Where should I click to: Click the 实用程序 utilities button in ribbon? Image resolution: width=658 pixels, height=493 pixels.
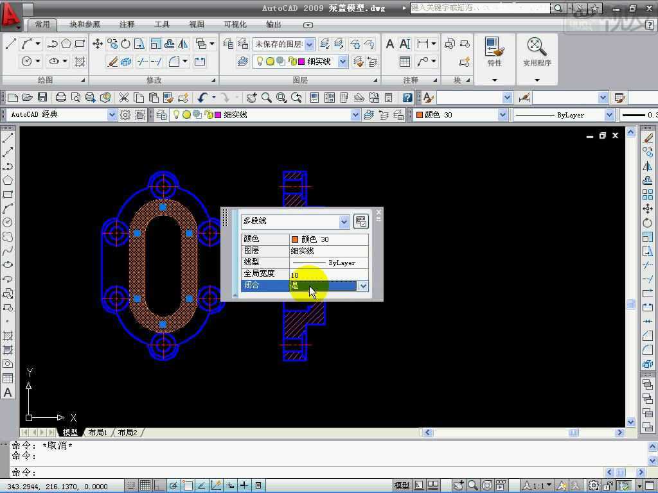click(x=537, y=51)
